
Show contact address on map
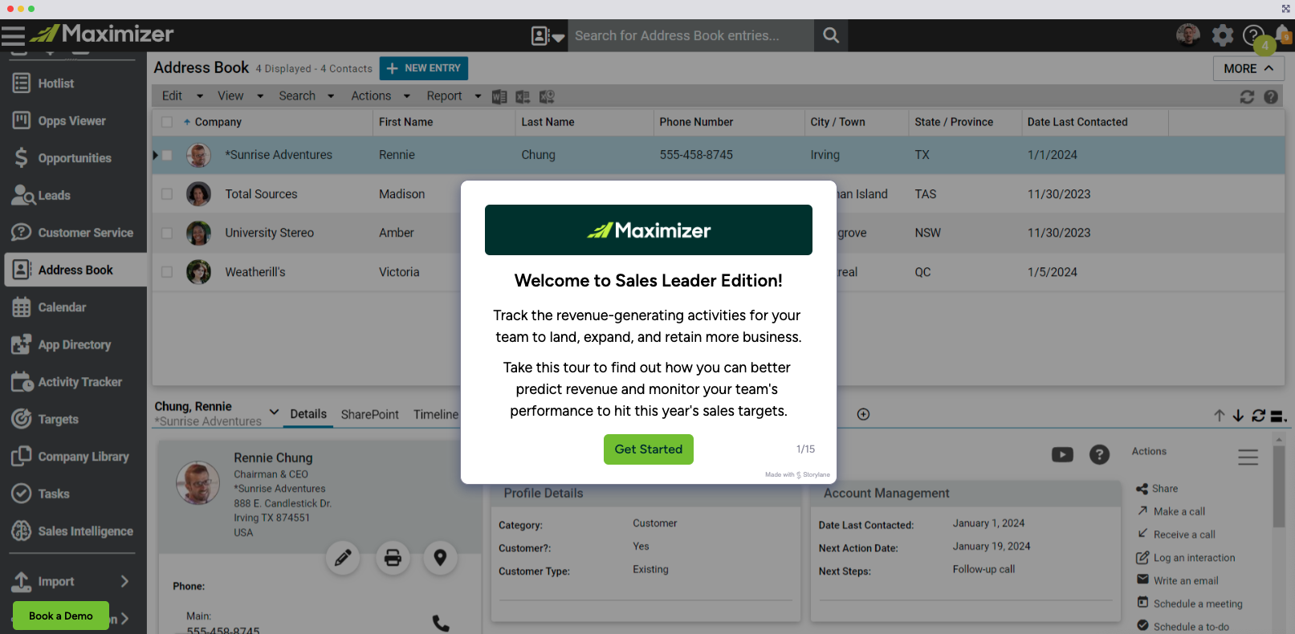[x=440, y=558]
